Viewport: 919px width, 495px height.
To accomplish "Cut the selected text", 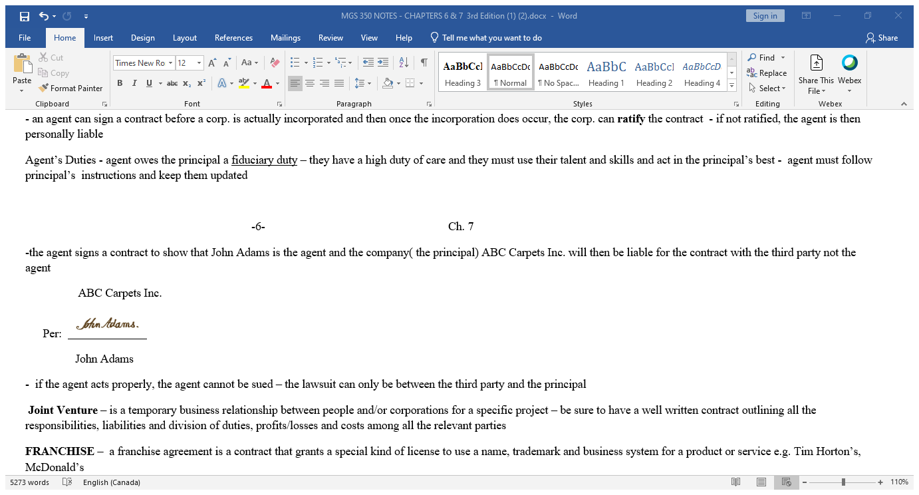I will click(51, 58).
